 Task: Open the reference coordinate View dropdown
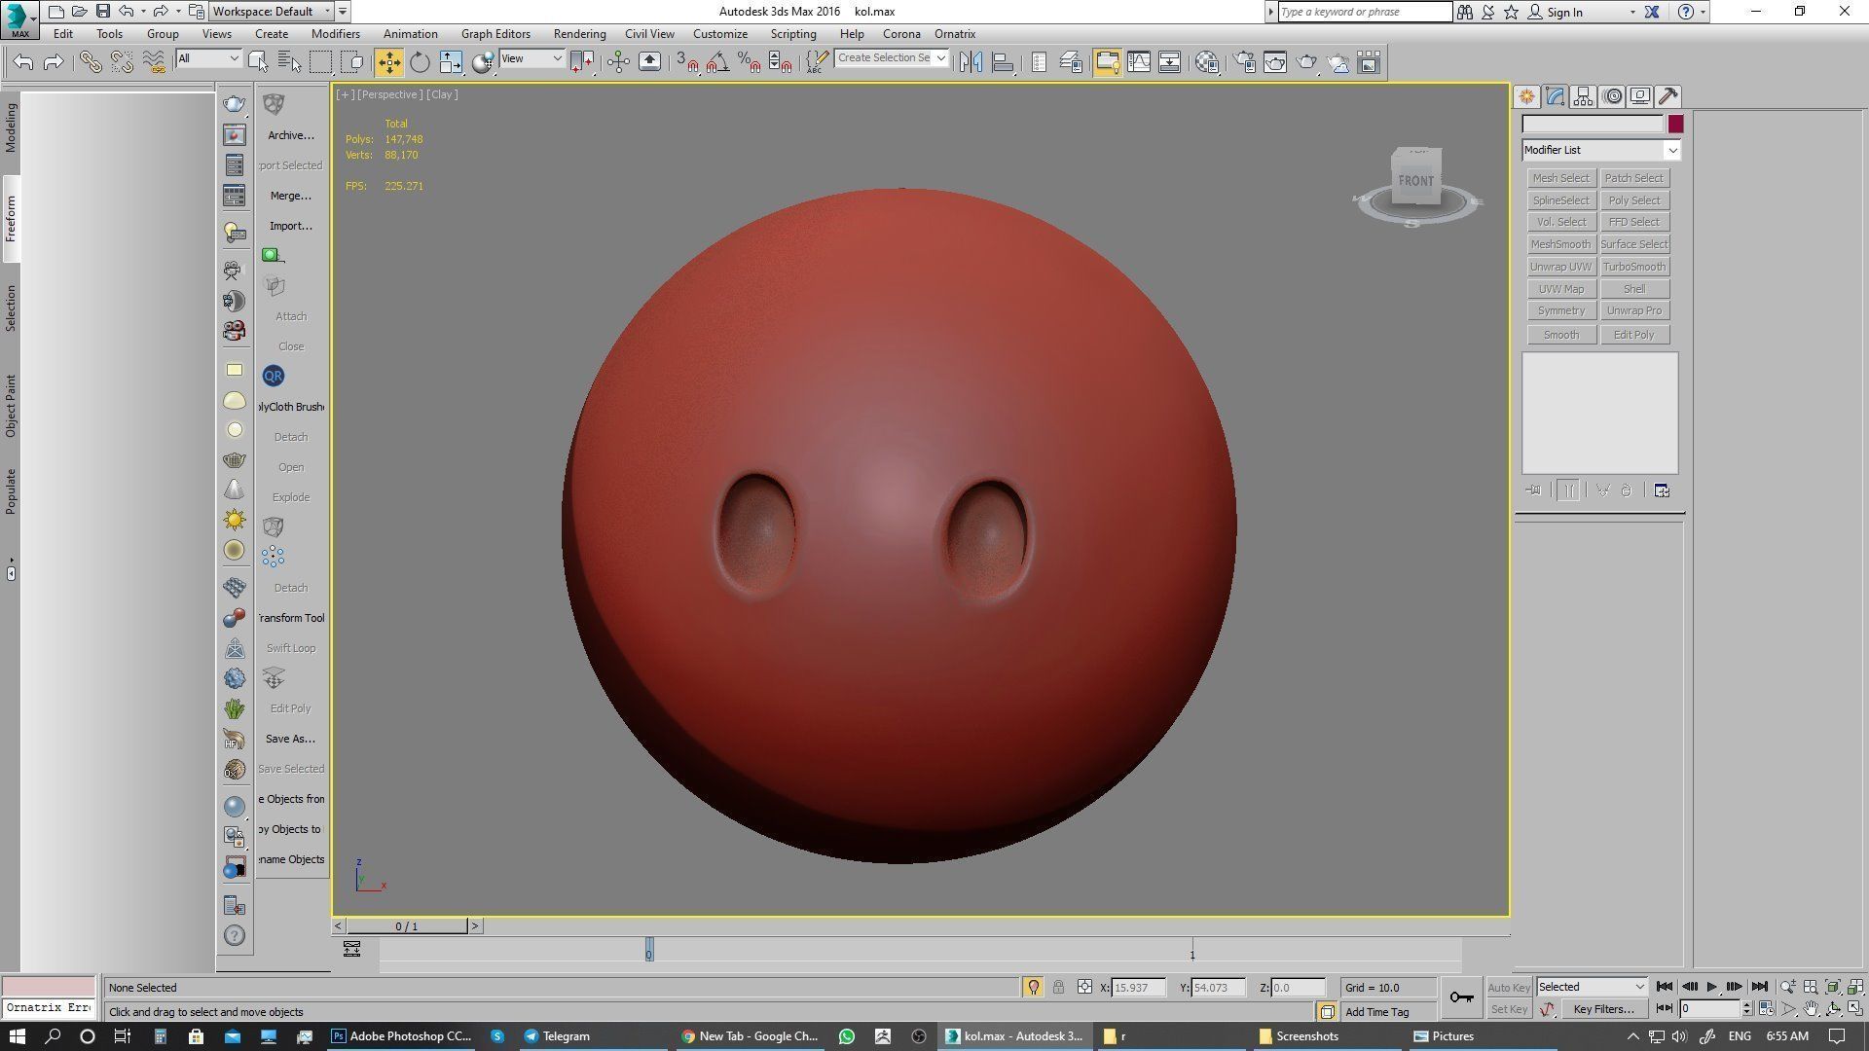pyautogui.click(x=531, y=58)
